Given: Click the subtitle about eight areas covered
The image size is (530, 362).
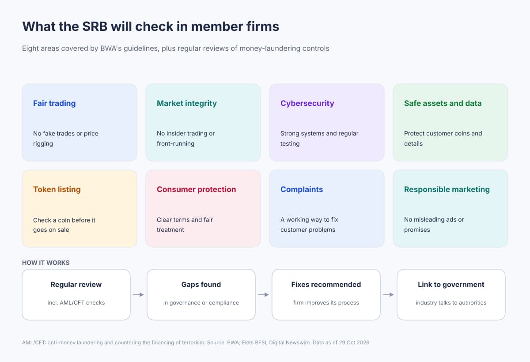Looking at the screenshot, I should [176, 49].
